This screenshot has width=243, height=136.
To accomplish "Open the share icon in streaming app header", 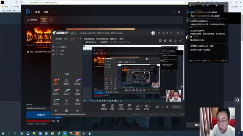I will [x=180, y=40].
